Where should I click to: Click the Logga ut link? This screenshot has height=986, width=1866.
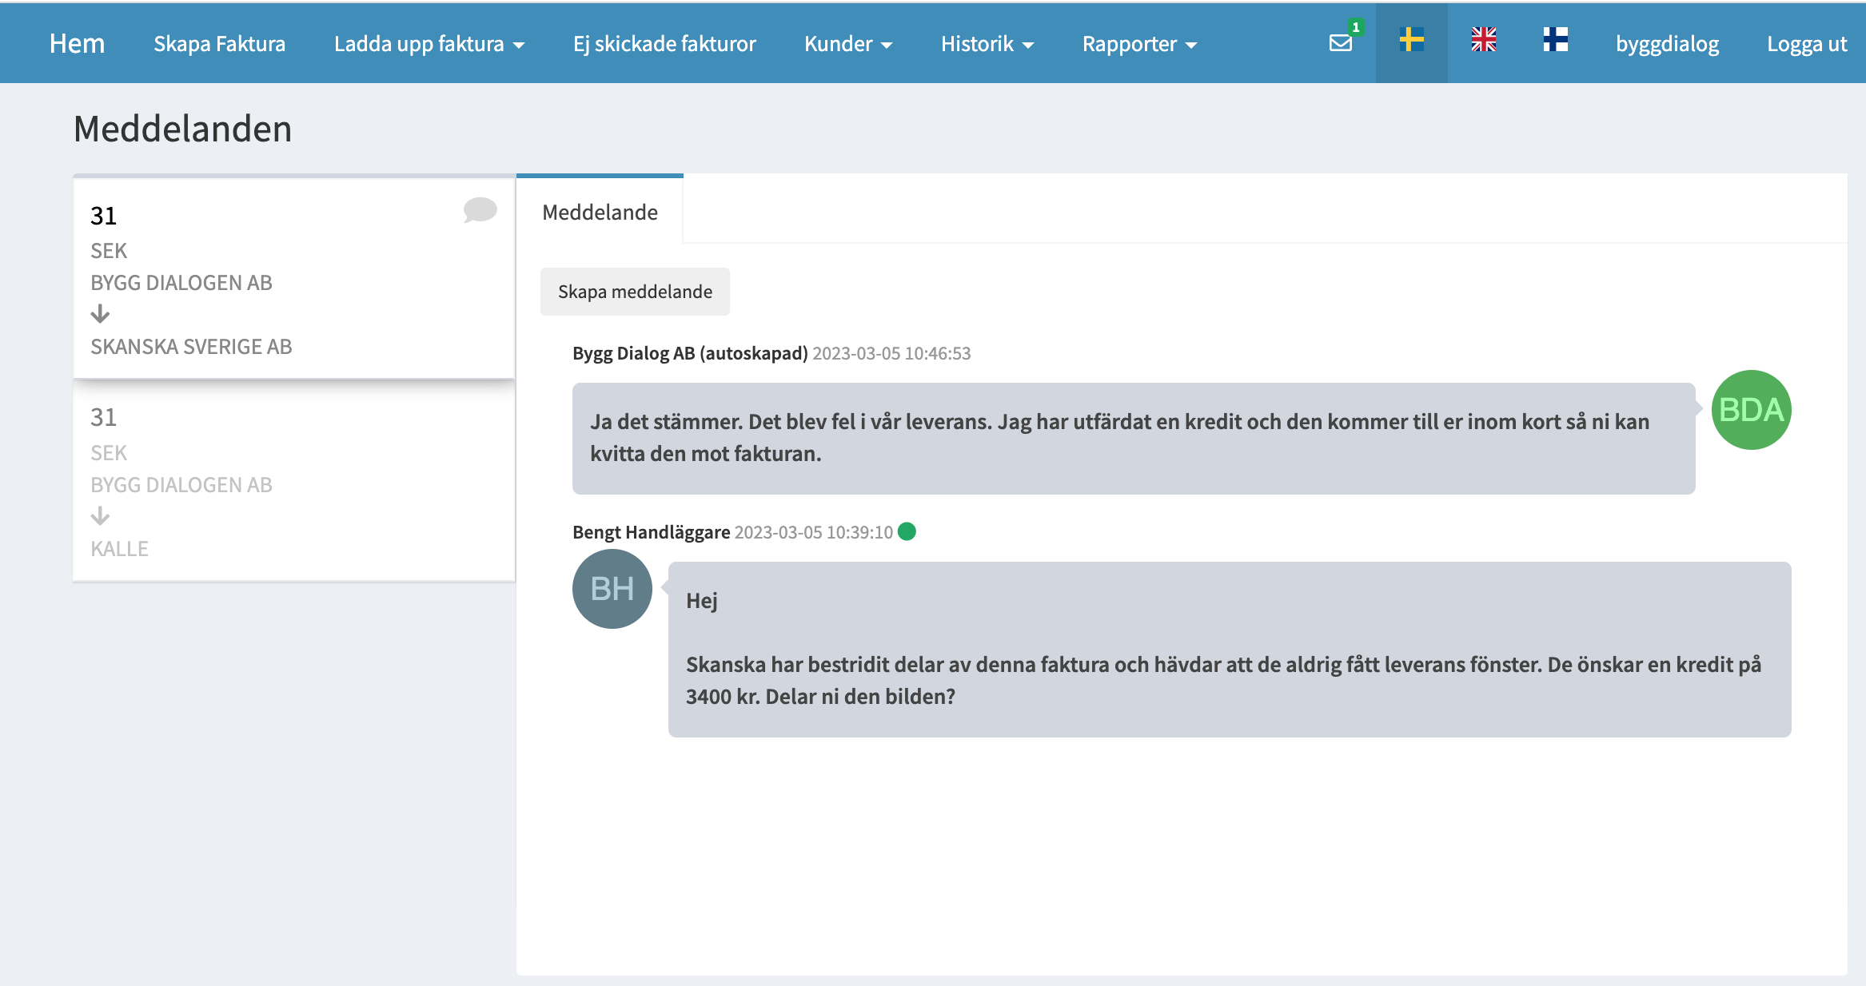[1806, 44]
